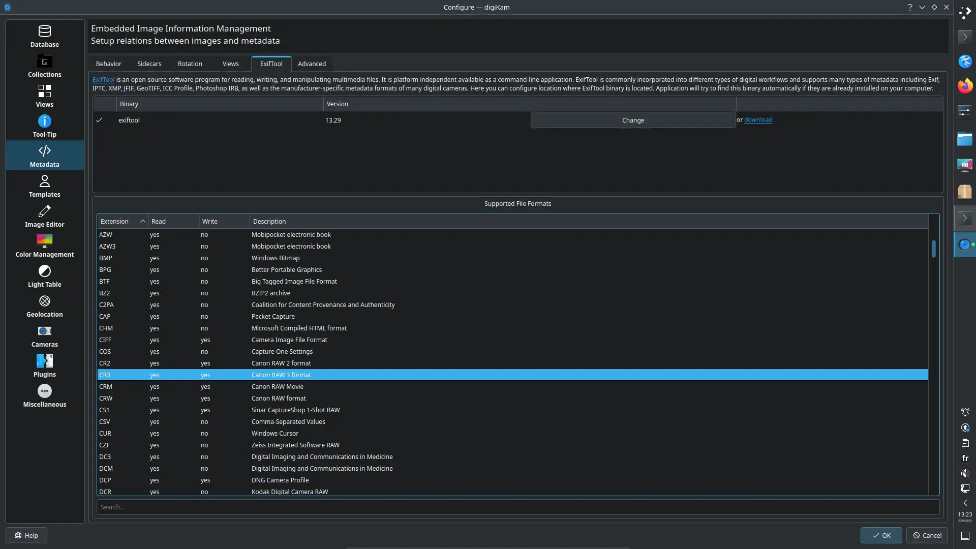Open the clipboard manager in the system tray
The width and height of the screenshot is (976, 549).
tap(965, 443)
